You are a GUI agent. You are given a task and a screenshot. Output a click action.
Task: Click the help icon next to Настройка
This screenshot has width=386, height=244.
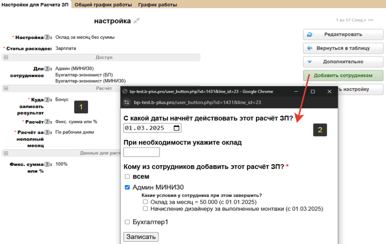(47, 37)
